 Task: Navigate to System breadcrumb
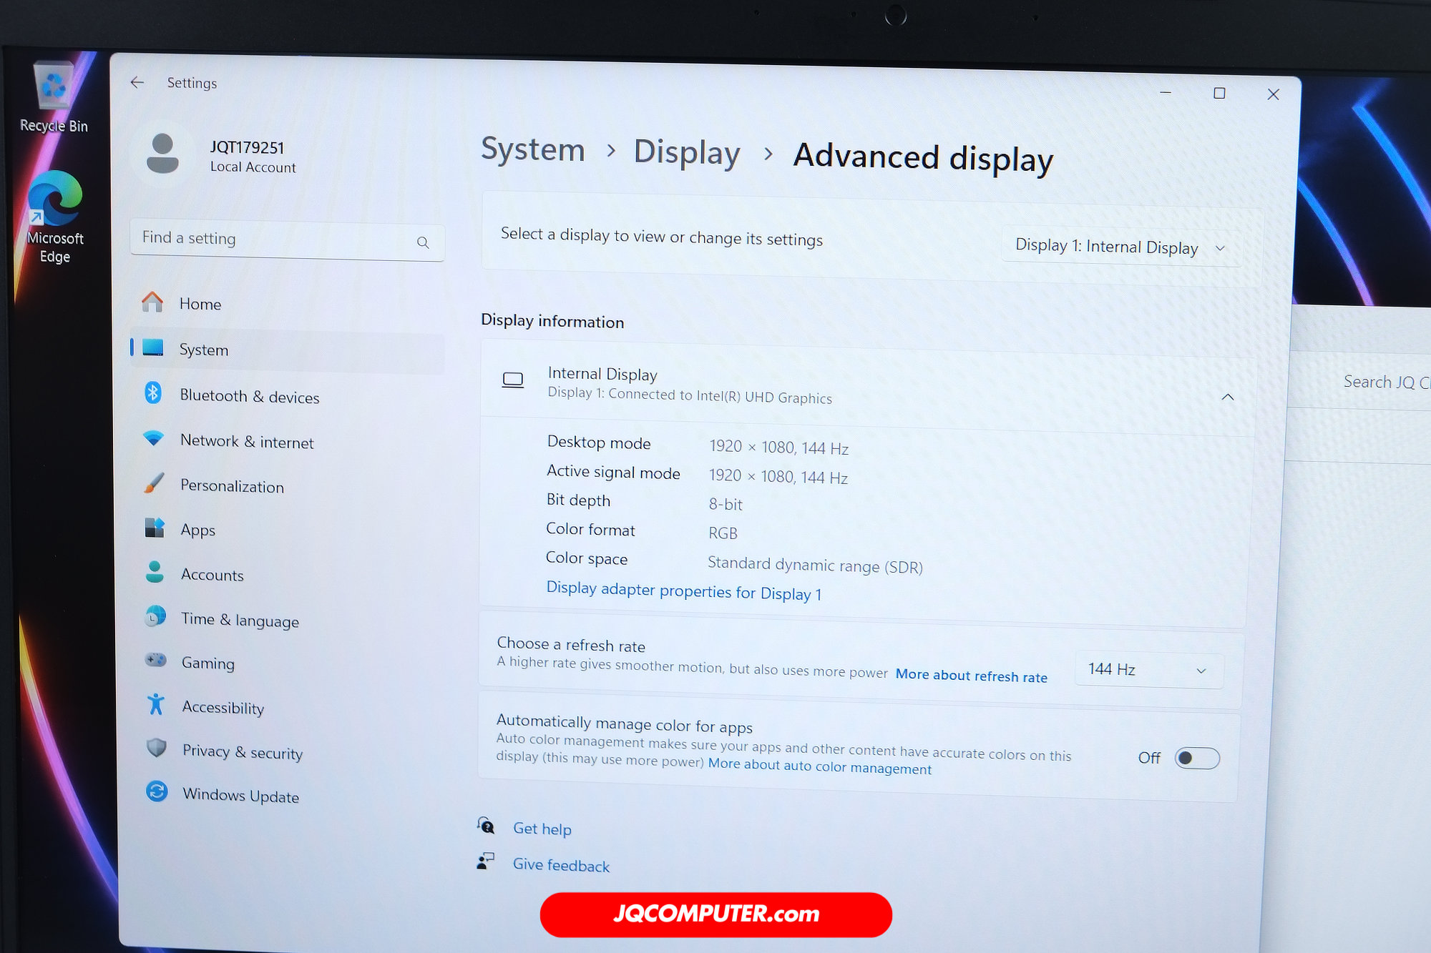click(533, 149)
